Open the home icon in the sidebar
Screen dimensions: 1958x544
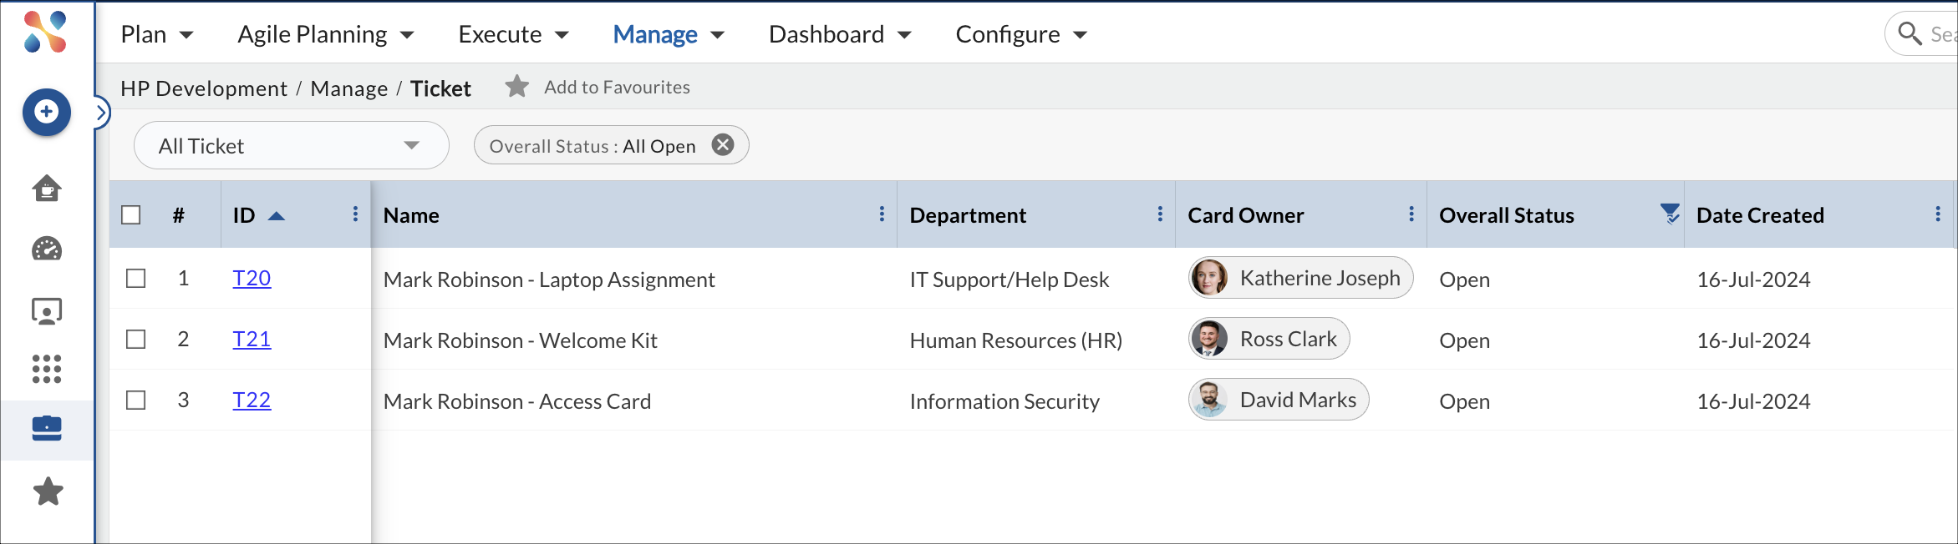pos(47,189)
